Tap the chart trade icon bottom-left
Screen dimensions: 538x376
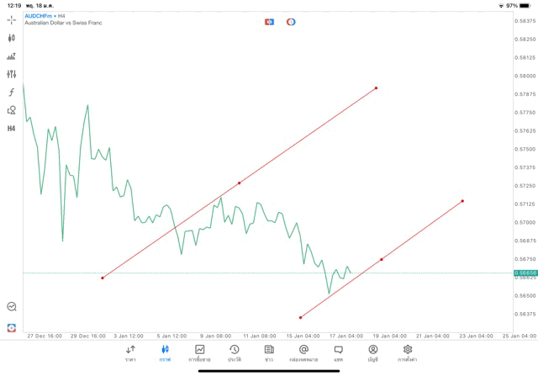pyautogui.click(x=12, y=307)
